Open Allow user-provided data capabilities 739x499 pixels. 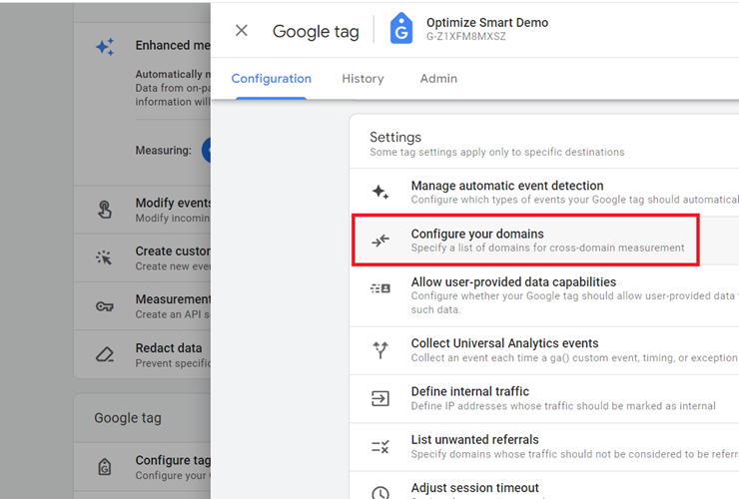(544, 295)
